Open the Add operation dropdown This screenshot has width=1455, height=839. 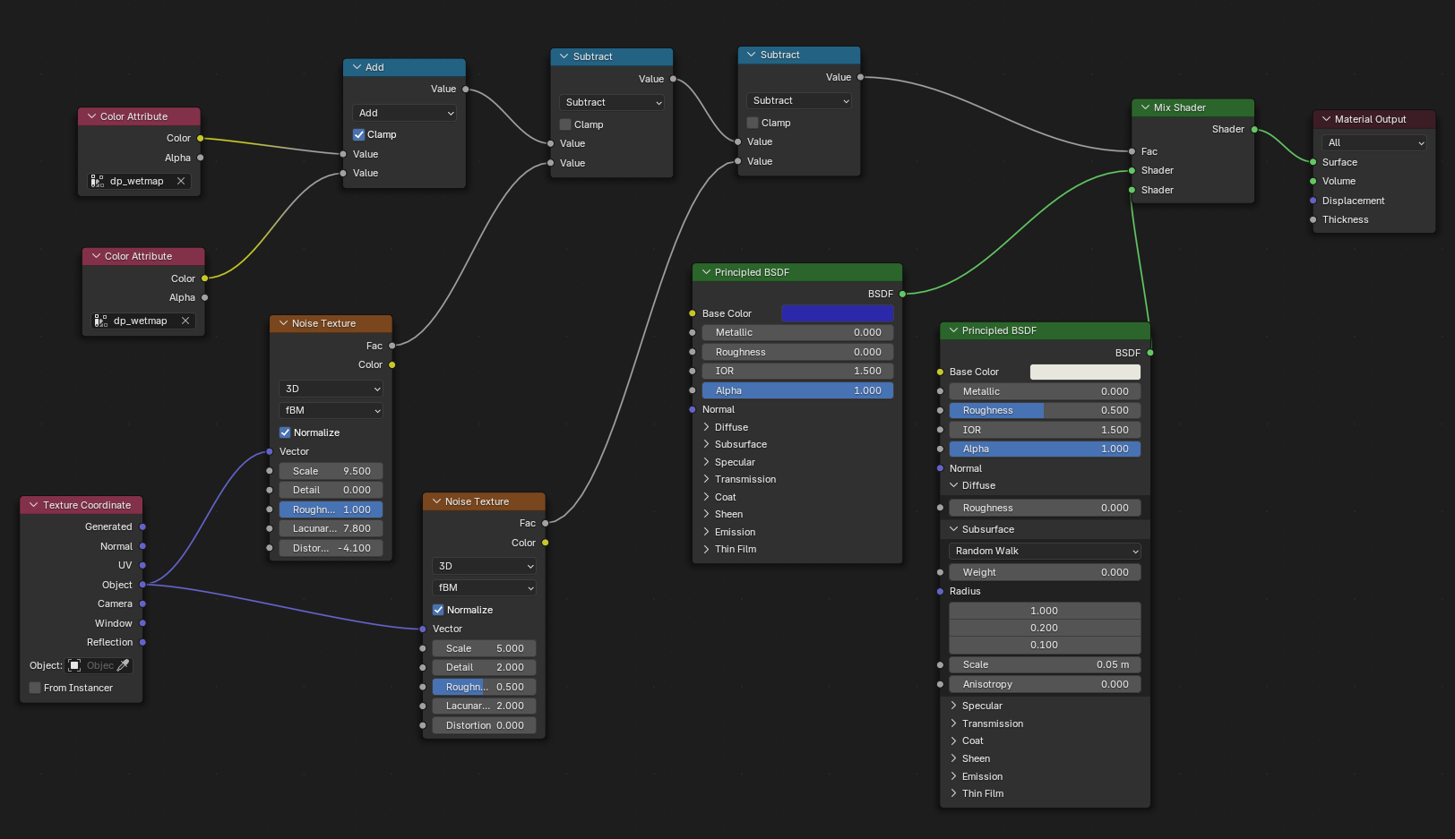404,113
